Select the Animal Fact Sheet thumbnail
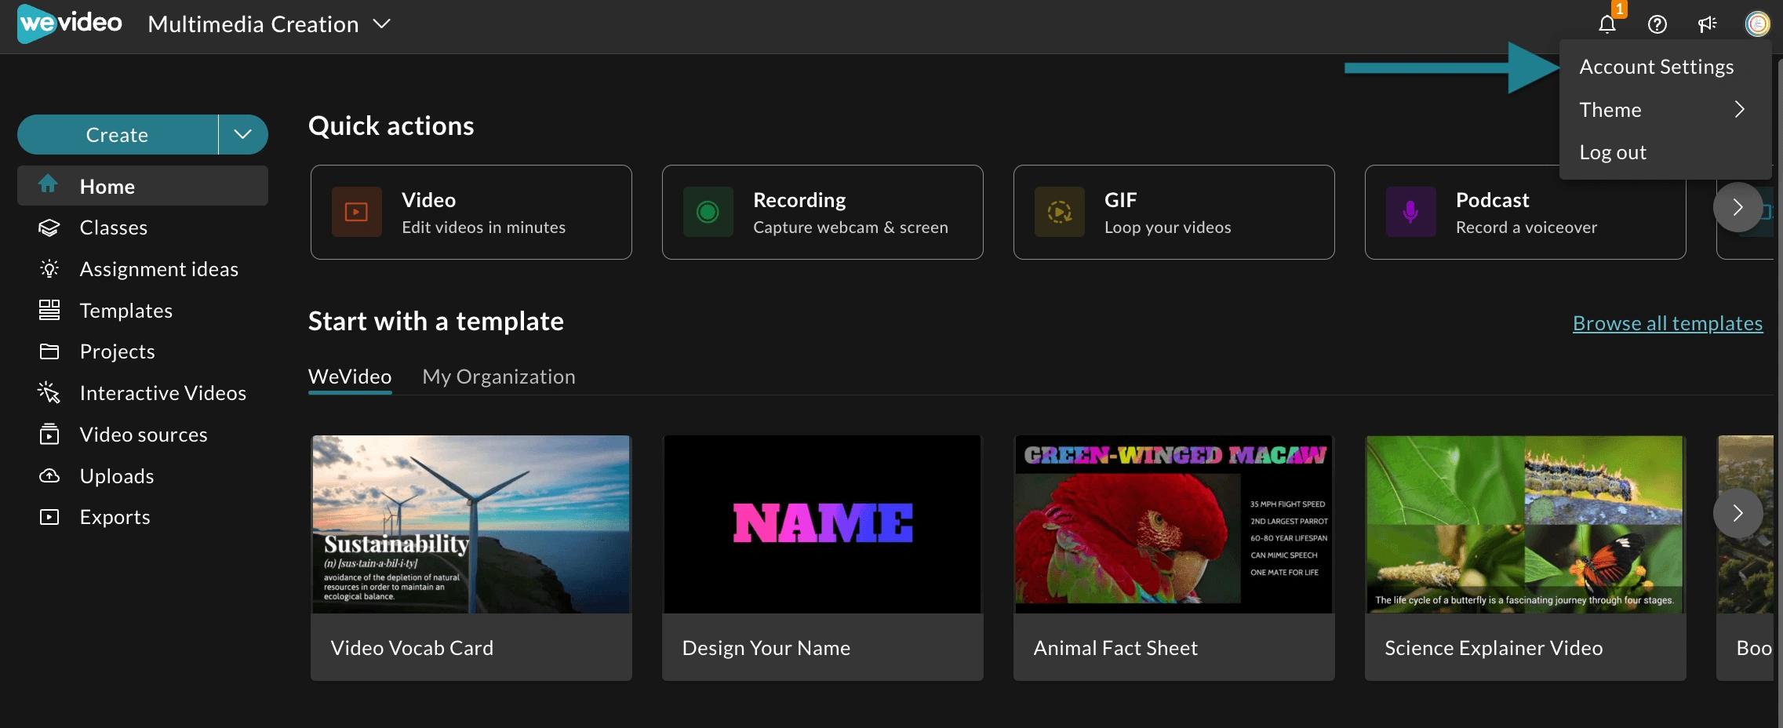The image size is (1783, 728). pos(1174,524)
